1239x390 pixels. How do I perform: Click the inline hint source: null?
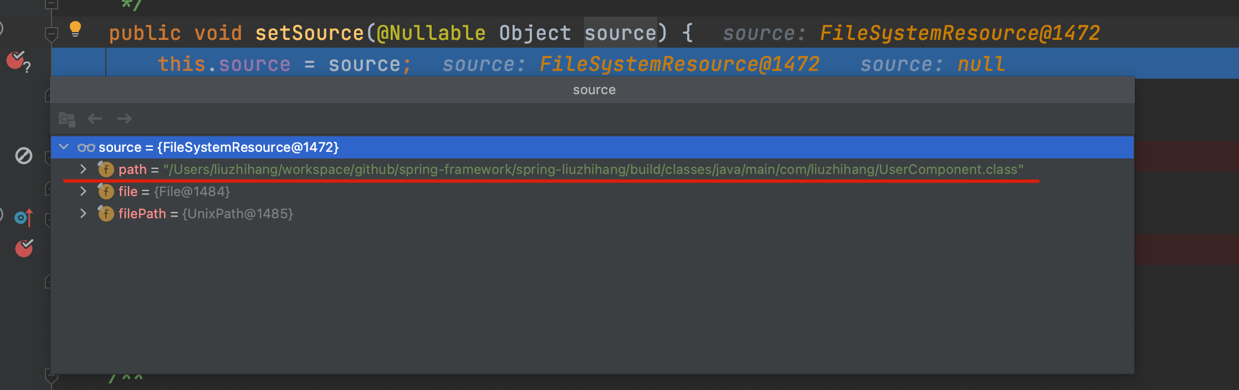coord(933,64)
